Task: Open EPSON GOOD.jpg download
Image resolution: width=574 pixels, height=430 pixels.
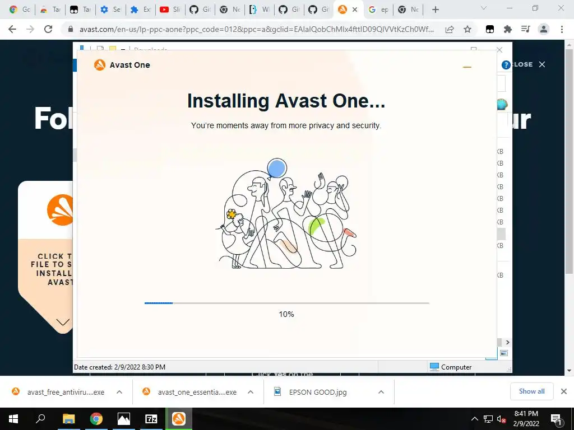Action: (x=311, y=392)
